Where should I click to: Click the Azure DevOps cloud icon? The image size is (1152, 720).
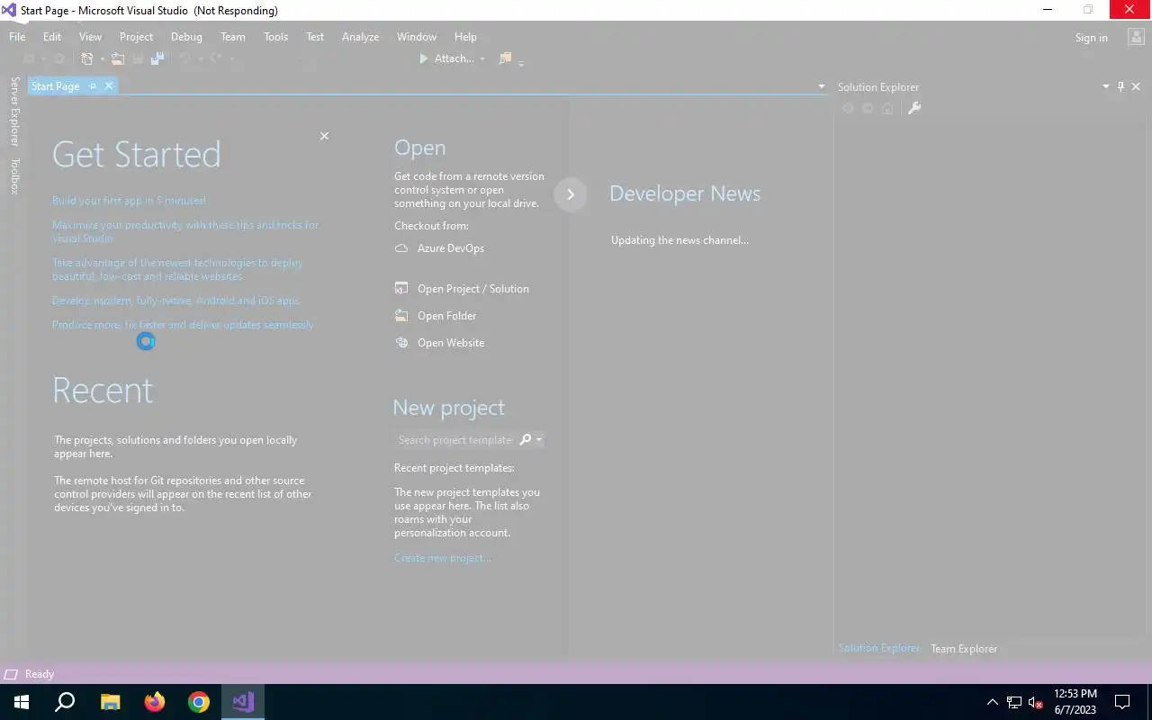(x=401, y=248)
